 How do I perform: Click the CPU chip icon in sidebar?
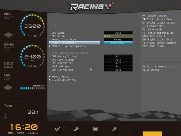click(x=8, y=35)
